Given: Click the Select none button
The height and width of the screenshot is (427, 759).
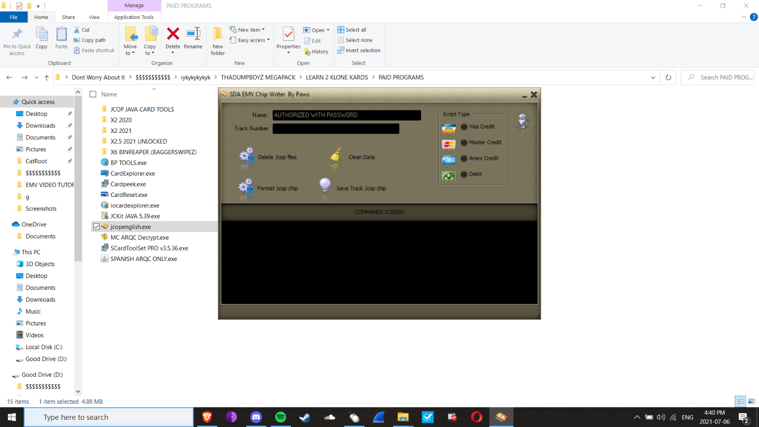Looking at the screenshot, I should [x=354, y=40].
